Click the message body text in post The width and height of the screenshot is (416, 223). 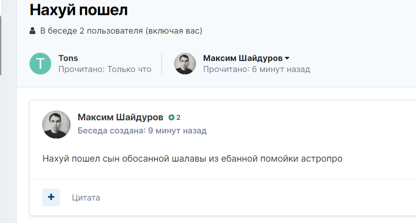192,159
